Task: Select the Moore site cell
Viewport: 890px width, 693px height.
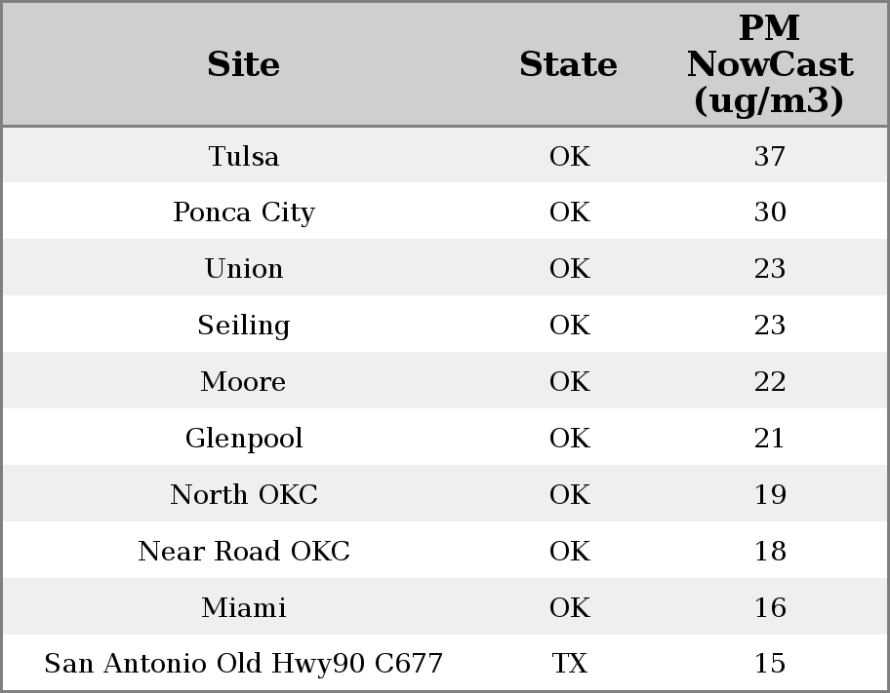Action: pos(244,381)
